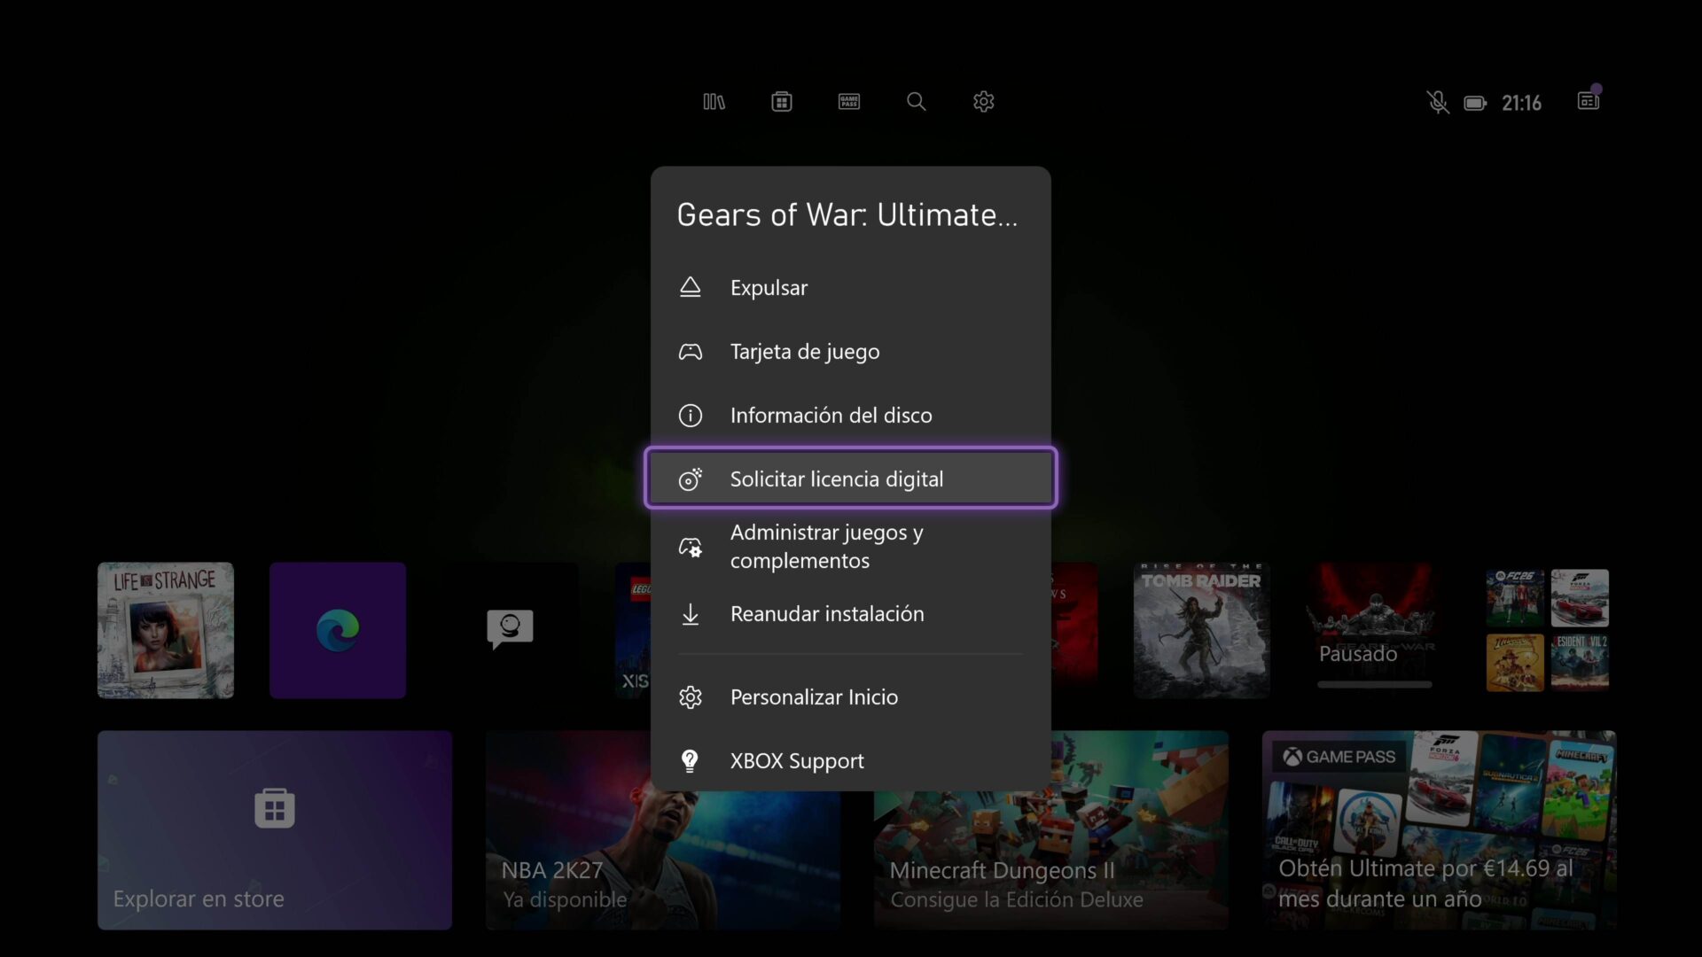The width and height of the screenshot is (1702, 957).
Task: Open the settings gear in top bar
Action: click(x=984, y=102)
